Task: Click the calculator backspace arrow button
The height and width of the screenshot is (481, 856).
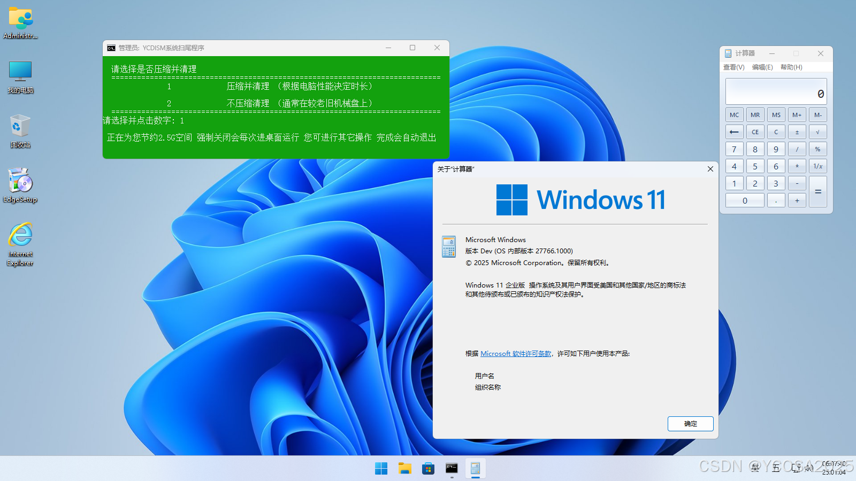Action: click(734, 132)
